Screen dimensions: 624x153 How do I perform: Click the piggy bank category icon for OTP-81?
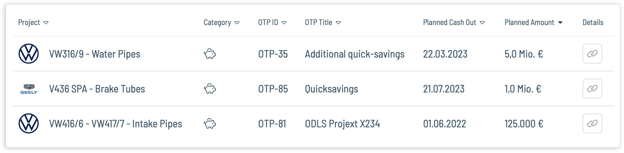click(210, 124)
